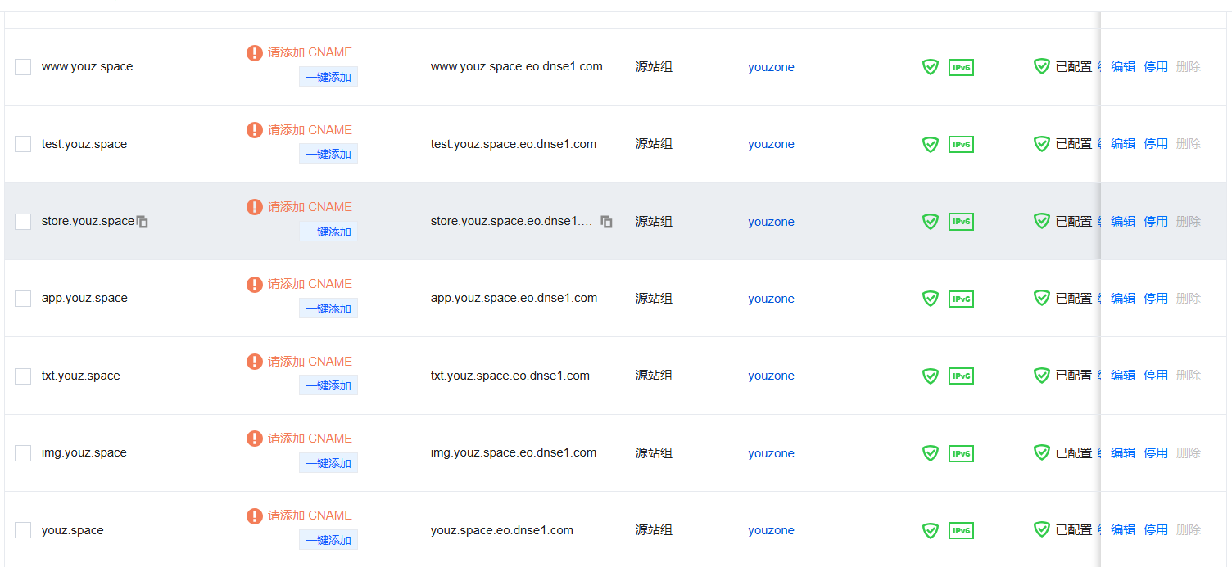Click green shield icon in test.youz.space row
The height and width of the screenshot is (567, 1232).
[931, 145]
